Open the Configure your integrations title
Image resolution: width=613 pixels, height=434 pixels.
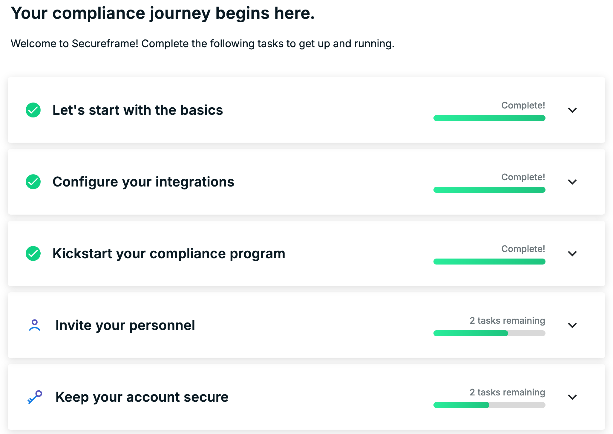[x=143, y=182]
